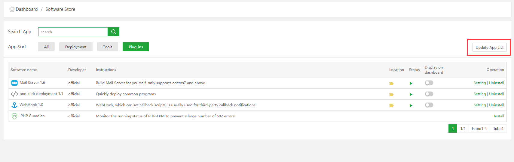This screenshot has height=162, width=514.
Task: Enable one-click deployment dashboard display
Action: pyautogui.click(x=429, y=94)
